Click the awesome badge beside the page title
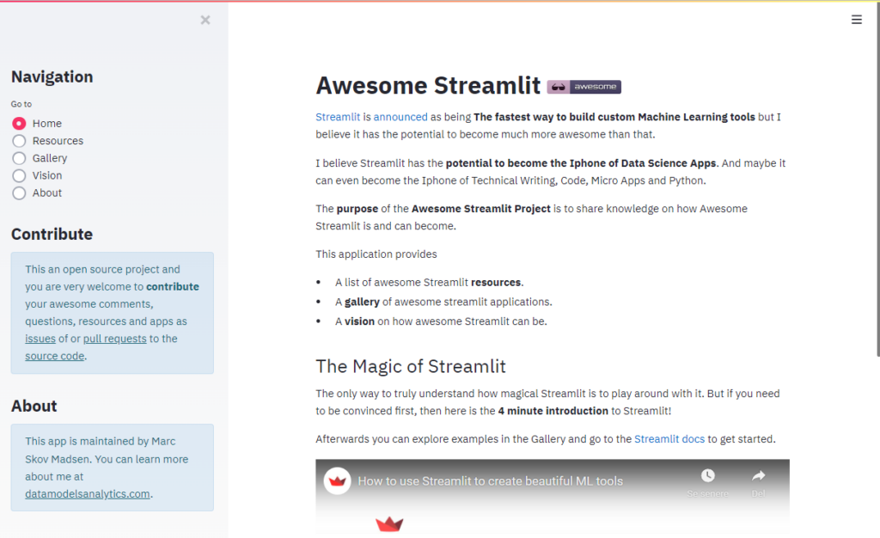 pos(584,86)
